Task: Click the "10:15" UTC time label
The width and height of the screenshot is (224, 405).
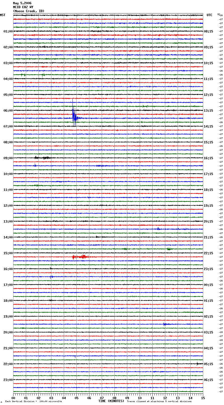Action: tap(208, 63)
